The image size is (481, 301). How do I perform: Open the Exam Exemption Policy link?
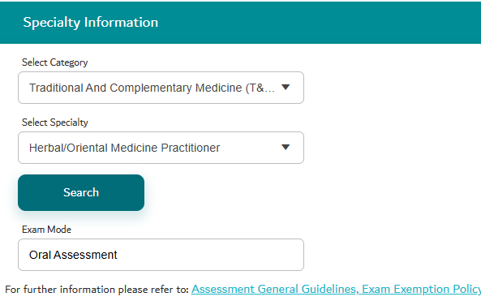pos(422,289)
